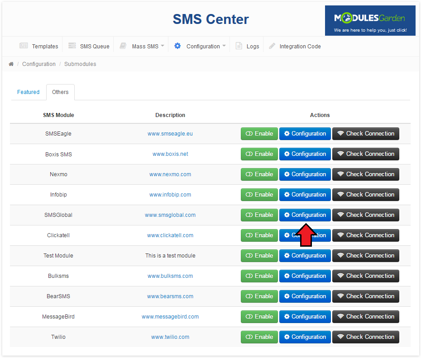Switch to the Featured tab
Viewport: 421px width, 361px height.
[28, 92]
